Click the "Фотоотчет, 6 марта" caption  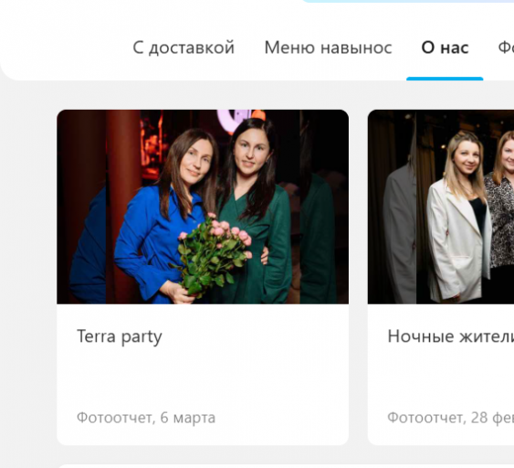point(146,418)
